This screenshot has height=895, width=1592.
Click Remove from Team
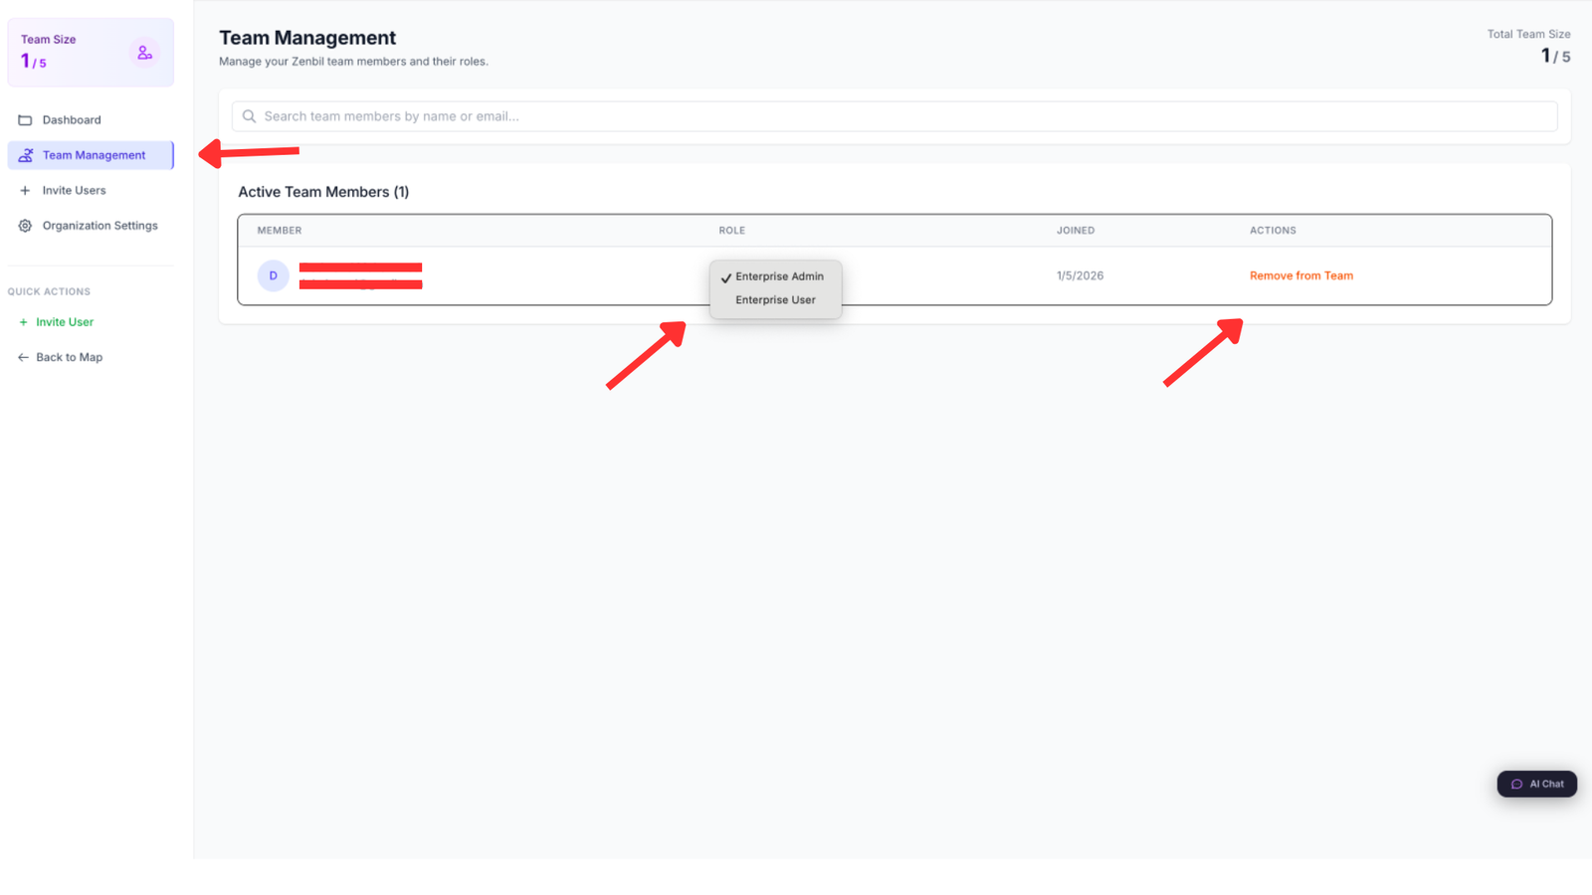(x=1301, y=275)
